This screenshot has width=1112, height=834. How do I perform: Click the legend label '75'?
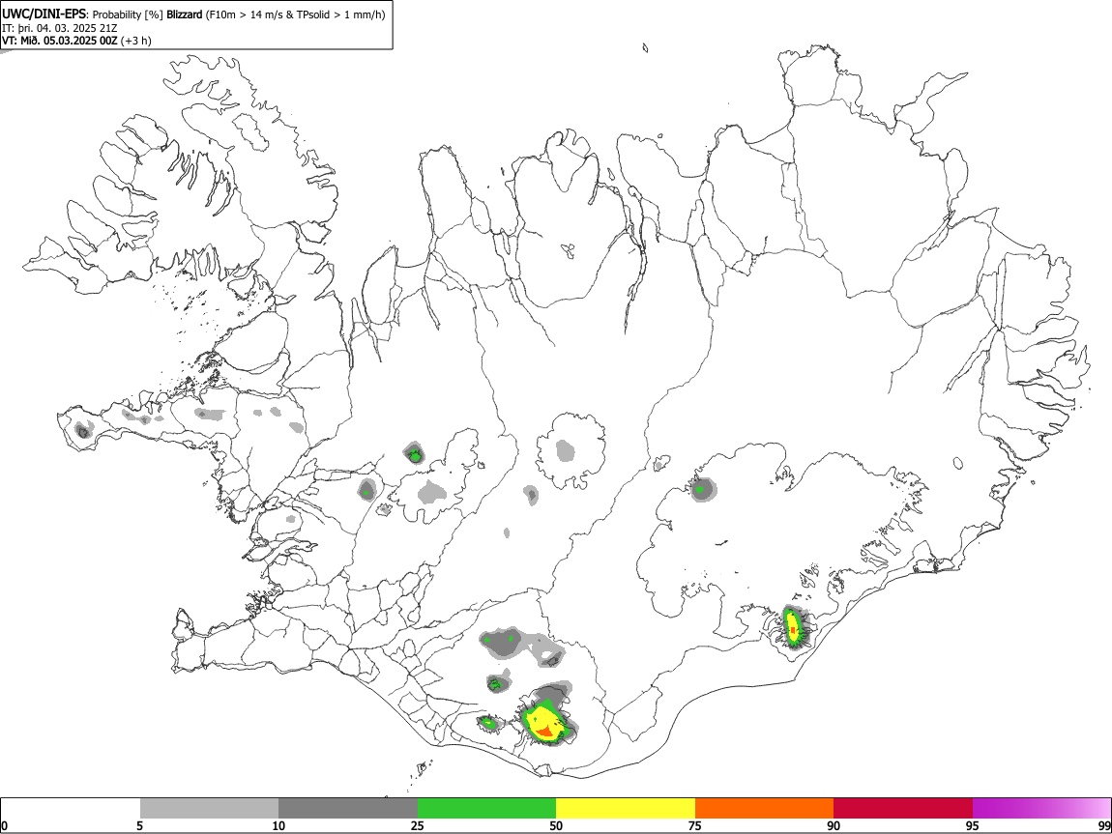click(695, 825)
